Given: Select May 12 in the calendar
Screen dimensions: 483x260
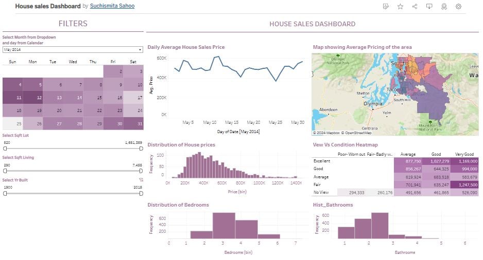Looking at the screenshot, I should pos(32,97).
